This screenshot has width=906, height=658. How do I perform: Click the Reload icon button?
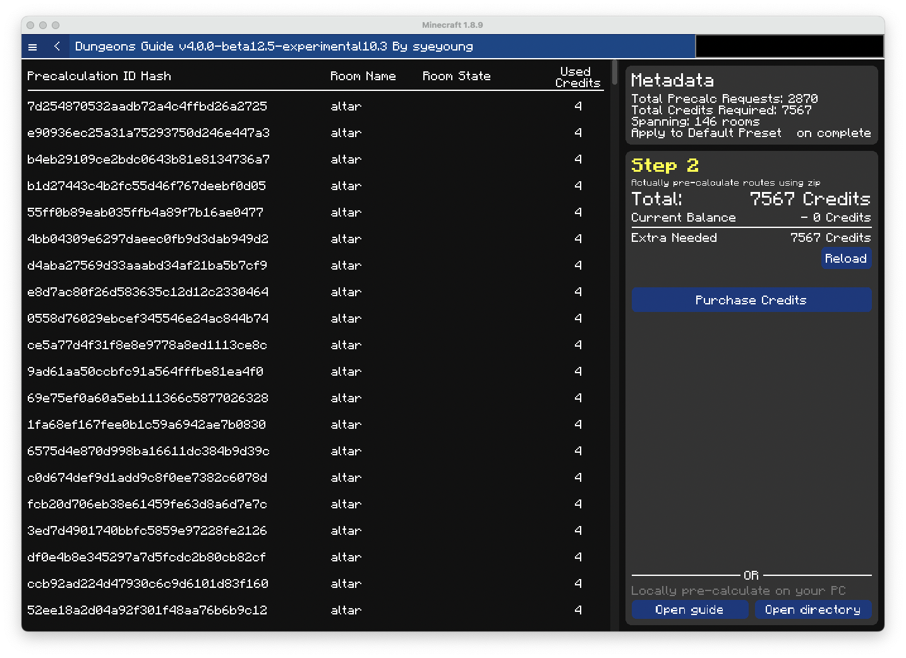846,258
